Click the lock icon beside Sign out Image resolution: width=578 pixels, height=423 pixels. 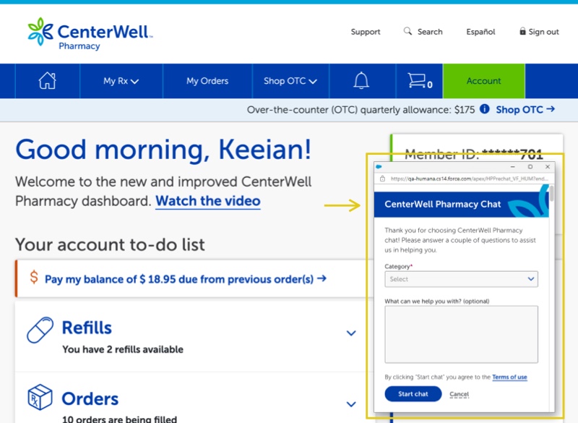click(522, 31)
